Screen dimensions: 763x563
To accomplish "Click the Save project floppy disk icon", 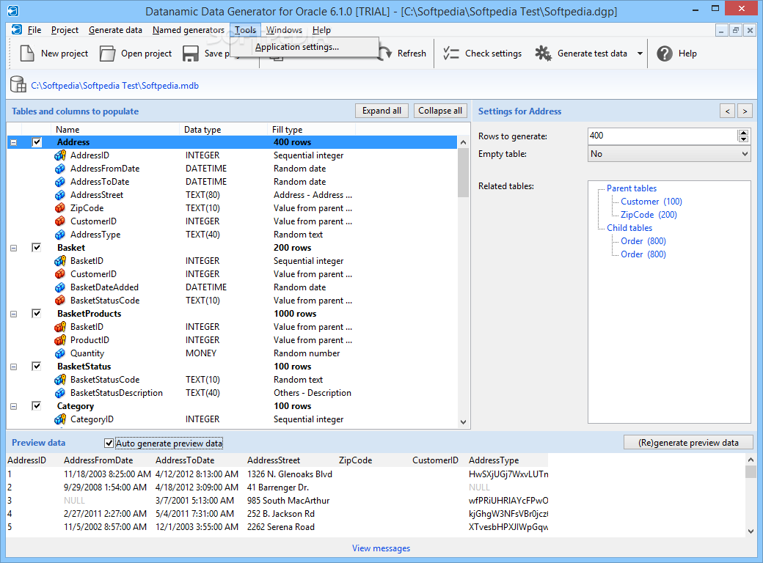I will point(190,54).
